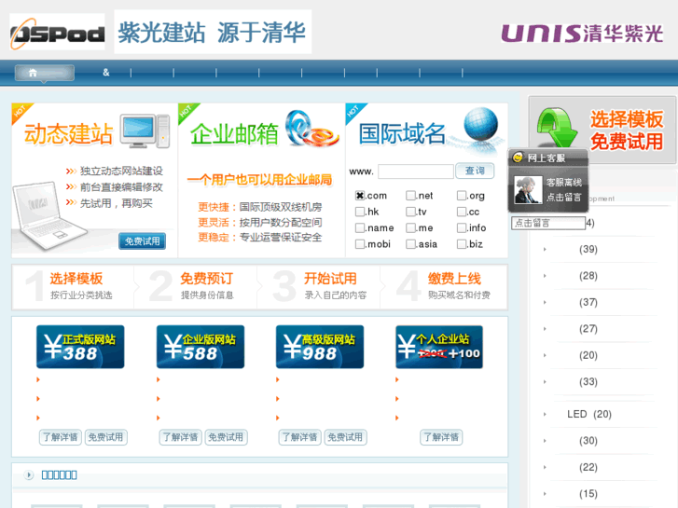Click 了解详情 under ¥988 plan
Screen dimensions: 678x508
299,437
